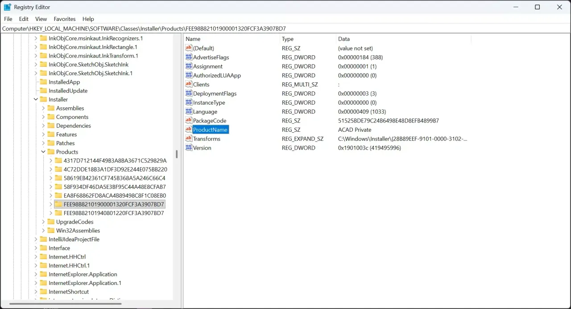The image size is (571, 309).
Task: Click the UpgradeCodes folder icon
Action: 51,222
